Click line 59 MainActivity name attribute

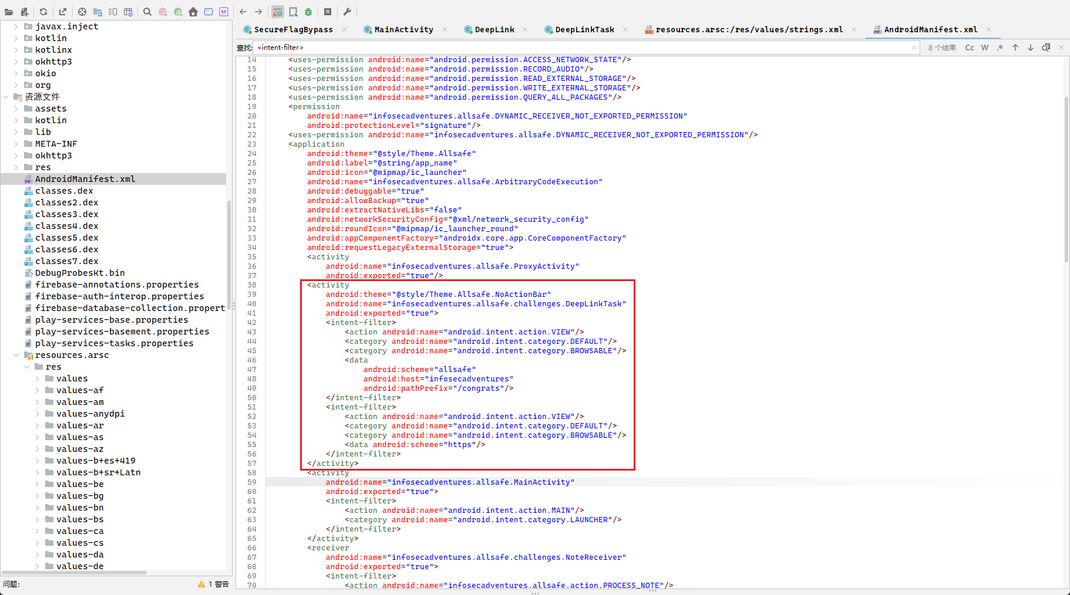(x=450, y=482)
